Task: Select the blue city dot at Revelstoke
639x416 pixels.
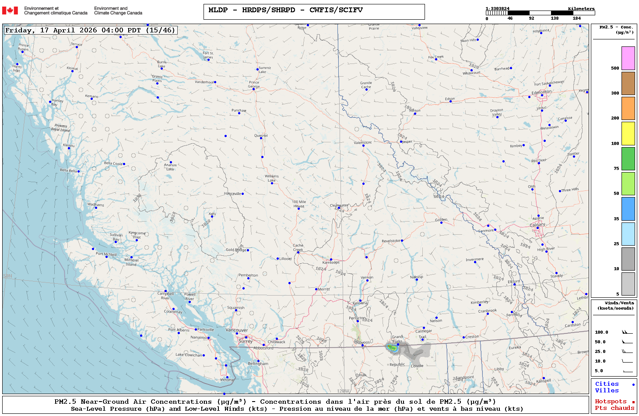Action: 402,240
